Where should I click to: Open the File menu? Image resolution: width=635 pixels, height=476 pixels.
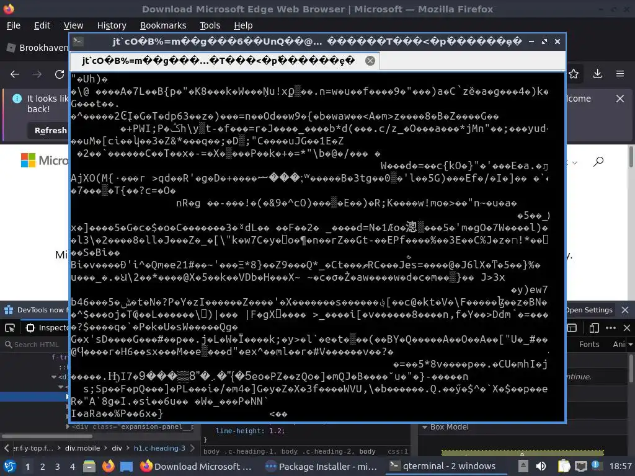[14, 25]
